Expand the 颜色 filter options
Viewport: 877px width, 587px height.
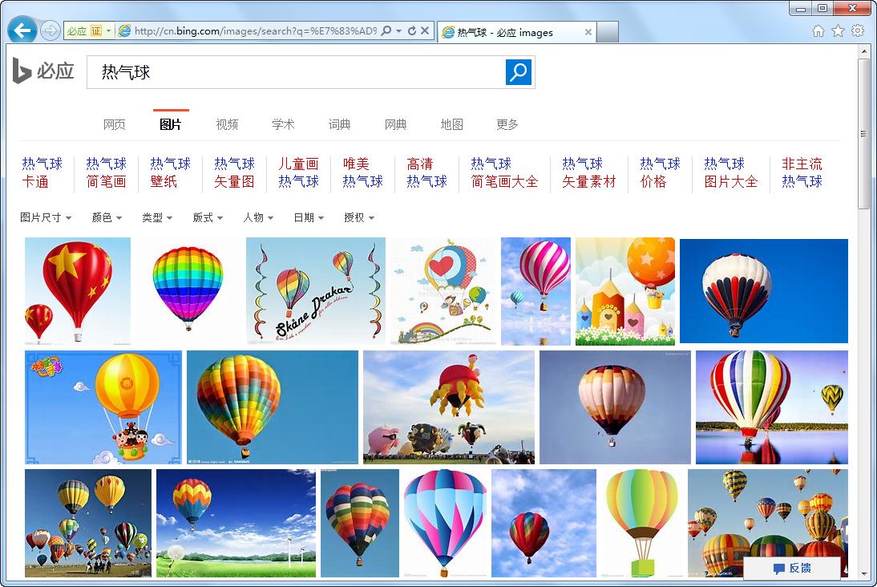click(106, 217)
